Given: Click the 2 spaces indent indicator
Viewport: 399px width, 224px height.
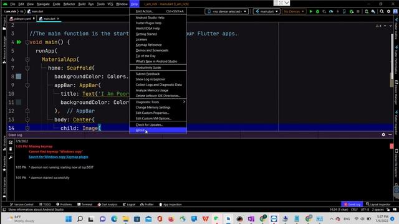Looking at the screenshot, I should tap(378, 210).
